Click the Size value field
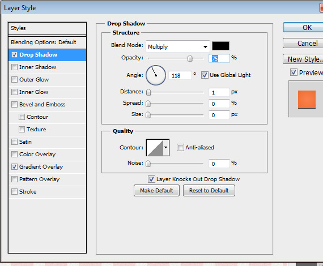The width and height of the screenshot is (323, 266). [219, 115]
